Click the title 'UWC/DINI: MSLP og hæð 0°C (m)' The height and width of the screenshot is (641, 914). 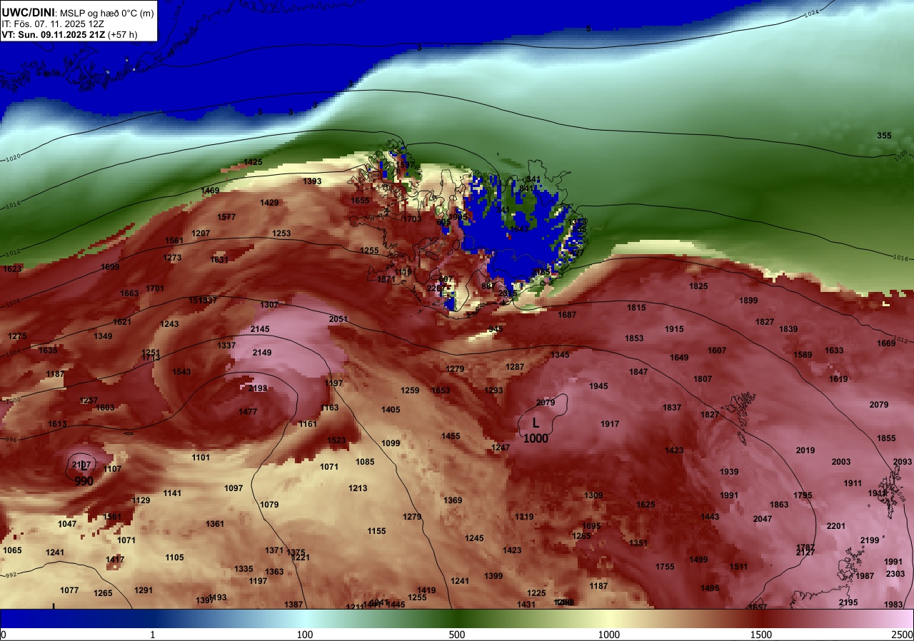77,12
